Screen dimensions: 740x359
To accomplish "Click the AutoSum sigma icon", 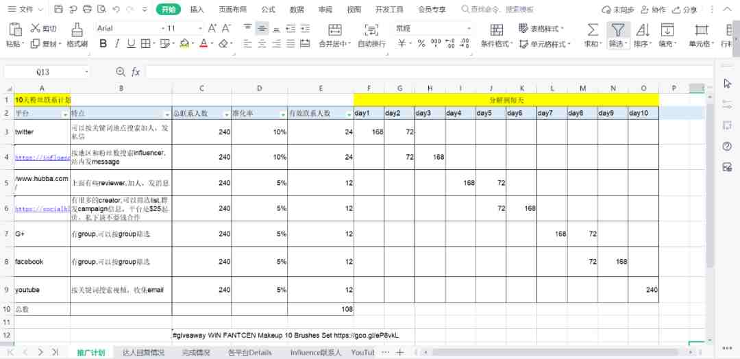I will (592, 29).
